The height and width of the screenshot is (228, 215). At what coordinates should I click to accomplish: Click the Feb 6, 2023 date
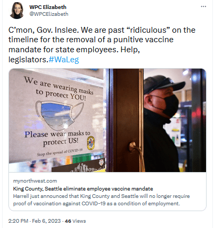pyautogui.click(x=46, y=221)
